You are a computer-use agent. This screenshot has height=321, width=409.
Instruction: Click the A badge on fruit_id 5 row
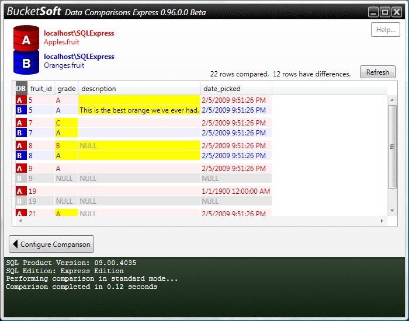[21, 100]
